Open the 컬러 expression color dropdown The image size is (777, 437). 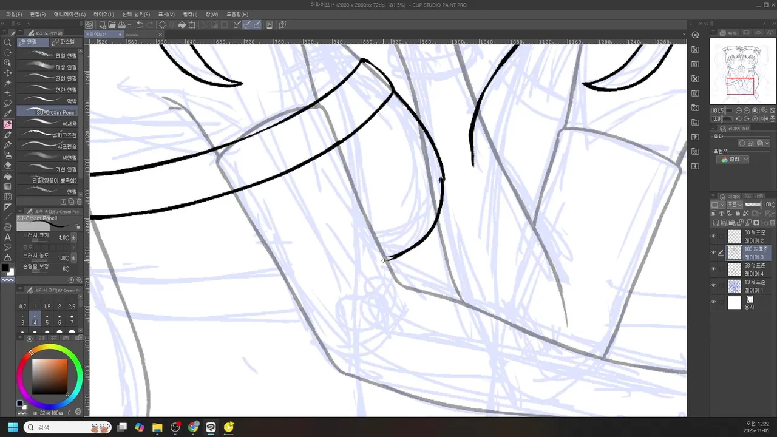point(733,160)
